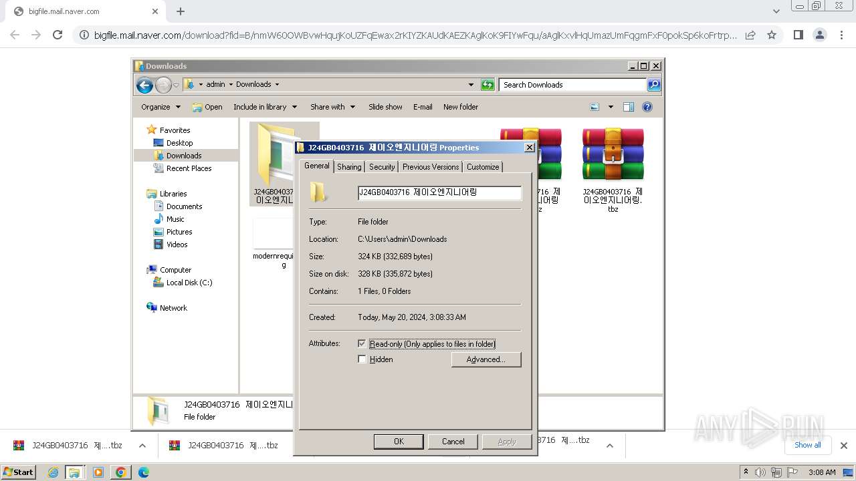Click the Chrome address bar URL

click(x=415, y=35)
